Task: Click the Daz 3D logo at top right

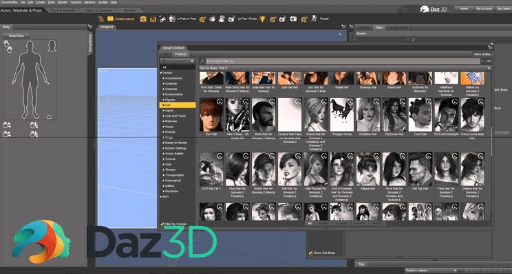Action: pos(433,9)
